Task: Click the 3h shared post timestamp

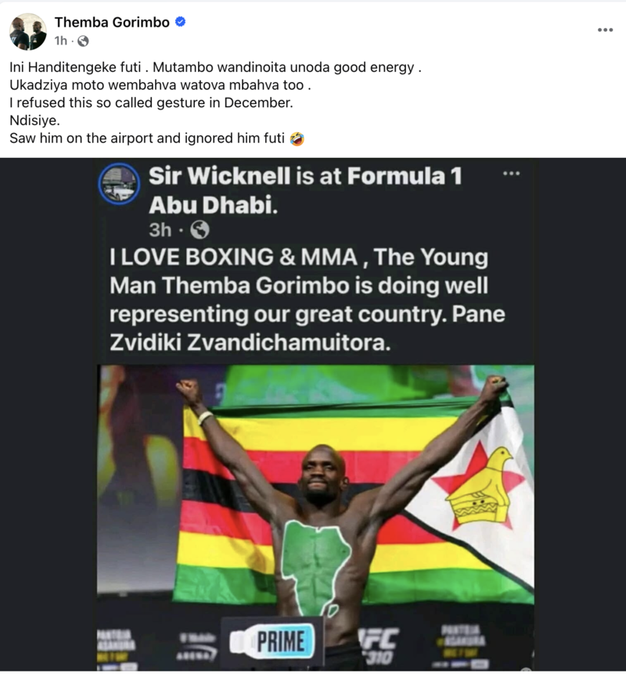Action: coord(160,230)
